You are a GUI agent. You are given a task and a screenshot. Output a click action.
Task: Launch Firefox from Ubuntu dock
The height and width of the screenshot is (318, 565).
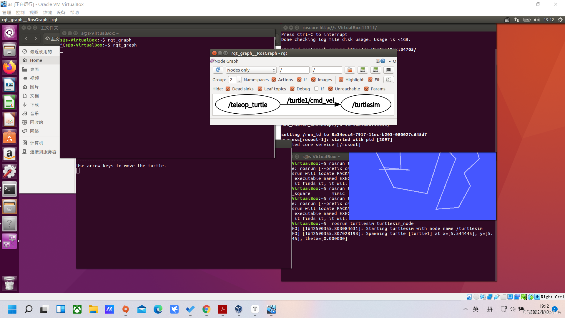point(9,67)
